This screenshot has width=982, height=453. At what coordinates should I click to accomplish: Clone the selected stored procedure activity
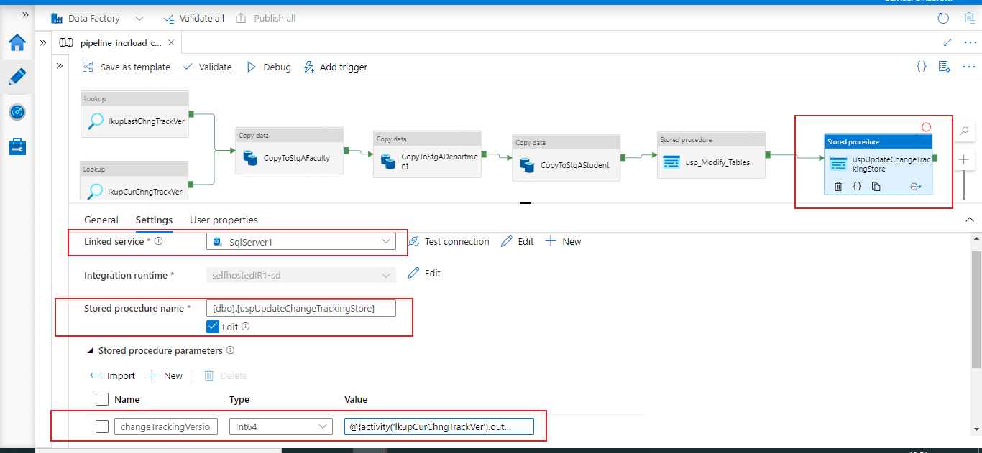876,187
